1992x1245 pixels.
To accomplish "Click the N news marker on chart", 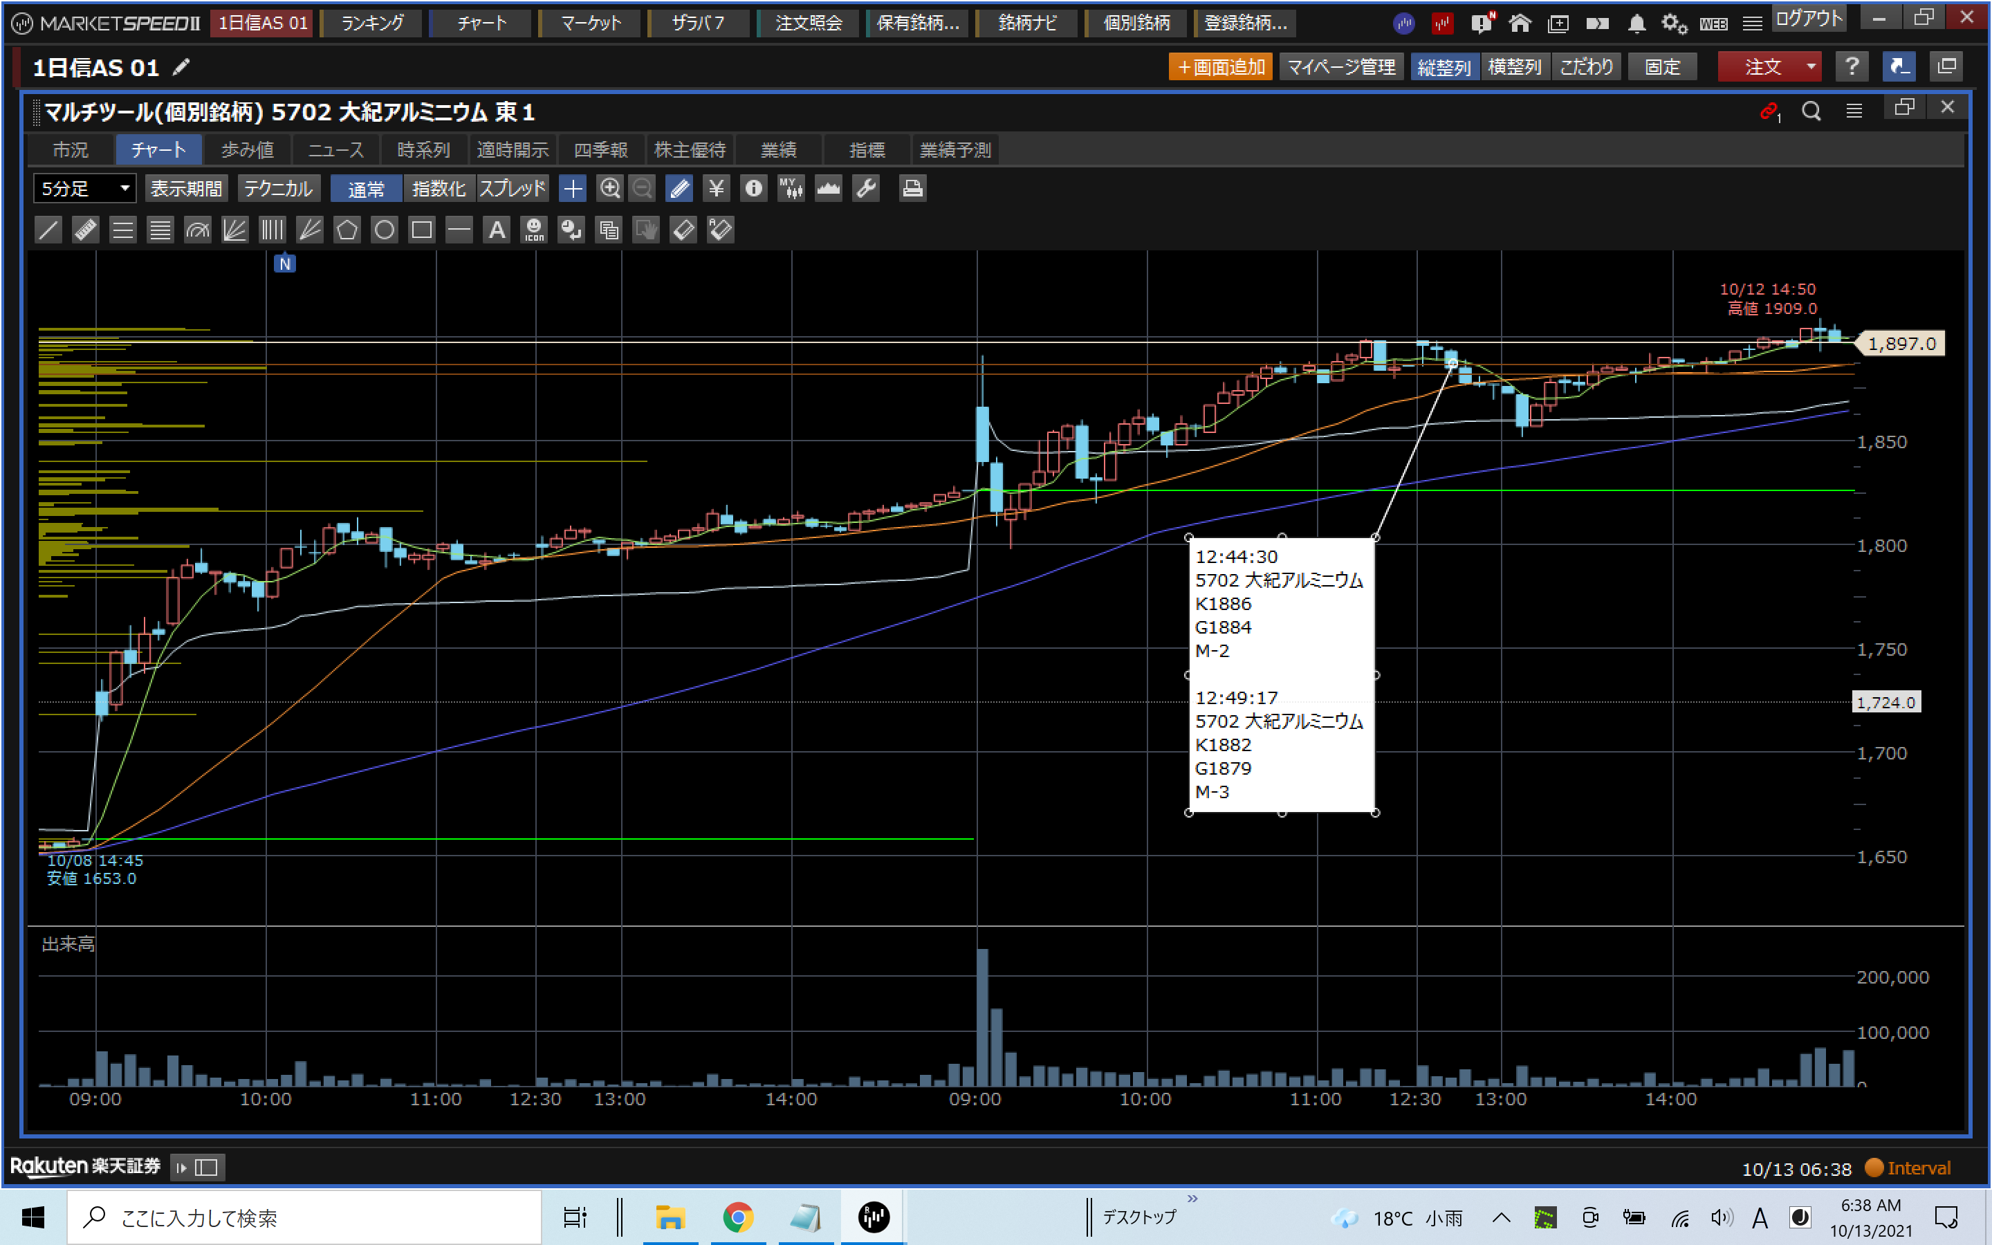I will pos(285,264).
